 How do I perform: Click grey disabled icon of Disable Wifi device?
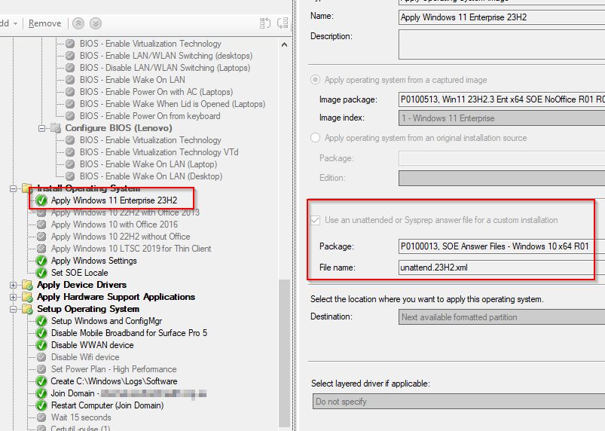pyautogui.click(x=41, y=357)
